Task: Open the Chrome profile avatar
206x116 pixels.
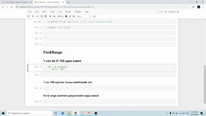Action: (199, 7)
